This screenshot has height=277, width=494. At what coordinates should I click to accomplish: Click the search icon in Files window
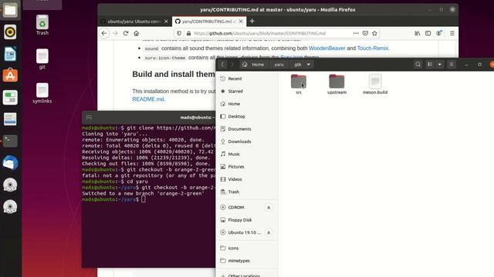418,65
